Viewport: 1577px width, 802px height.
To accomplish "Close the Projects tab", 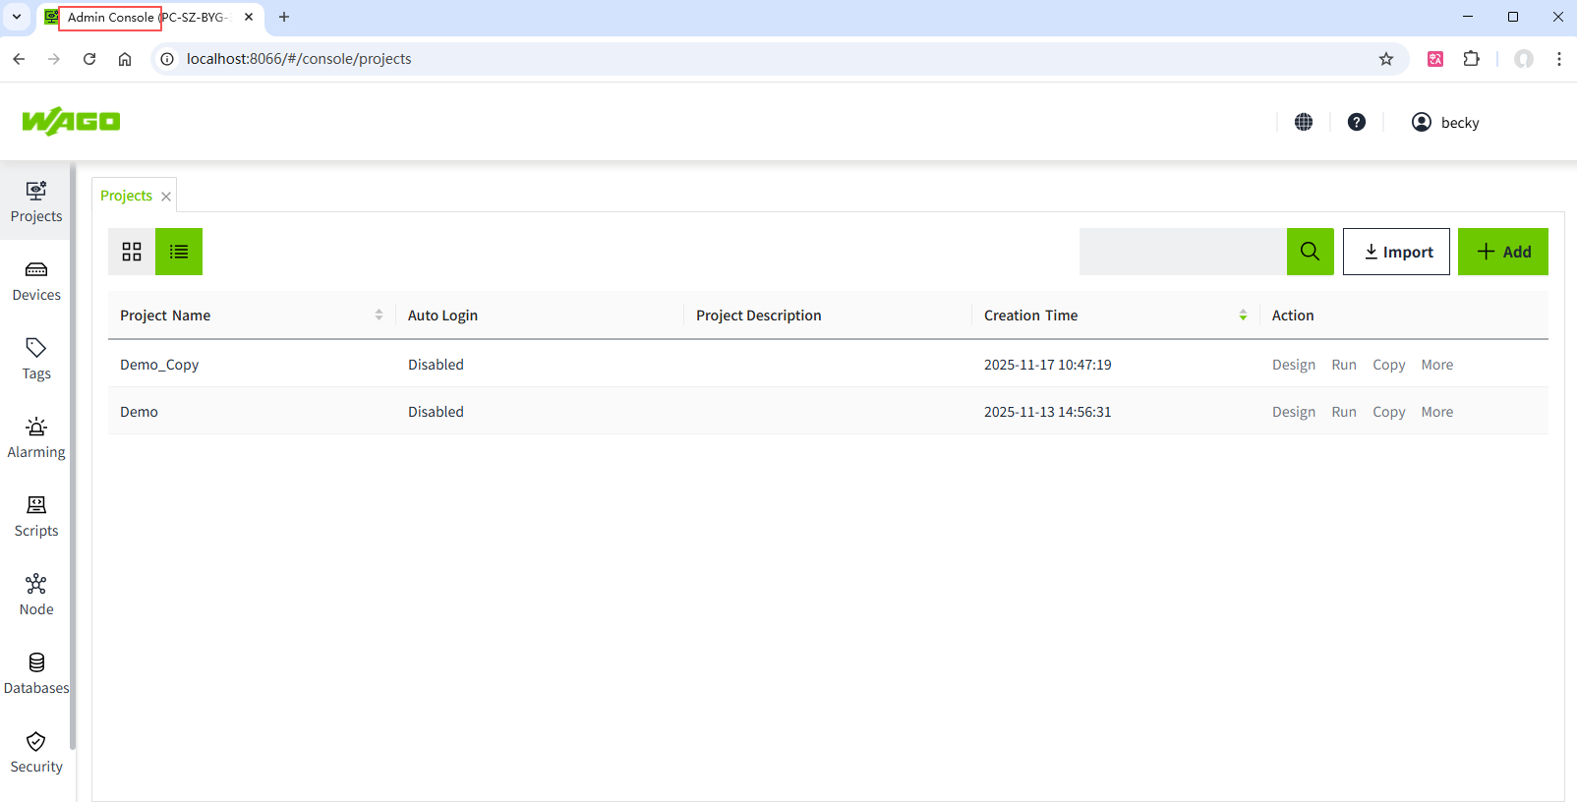I will [x=166, y=197].
